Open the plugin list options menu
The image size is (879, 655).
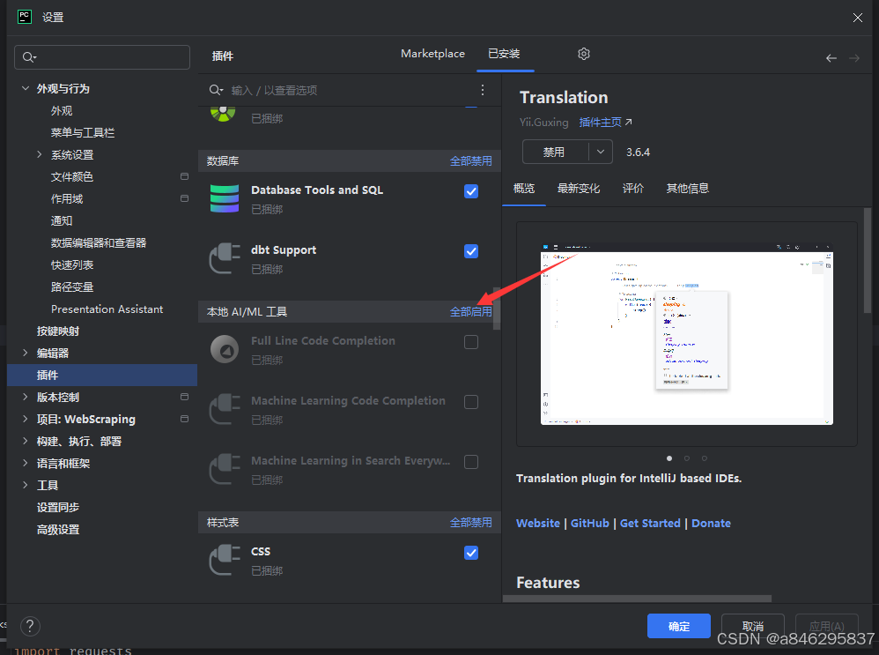point(482,90)
